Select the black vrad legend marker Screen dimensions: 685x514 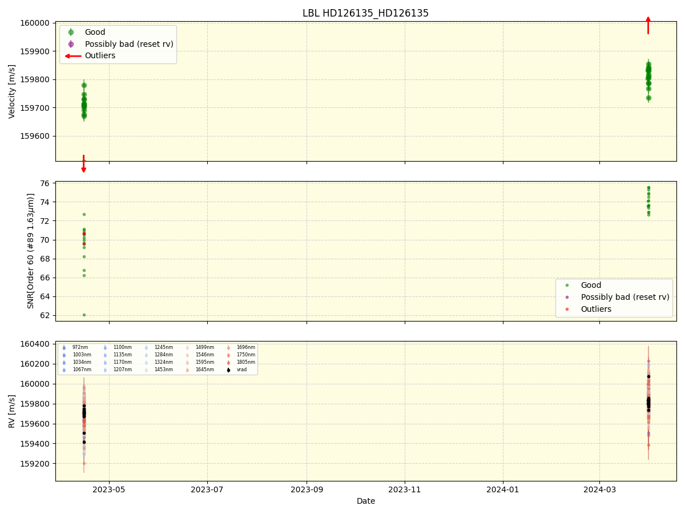coord(228,370)
